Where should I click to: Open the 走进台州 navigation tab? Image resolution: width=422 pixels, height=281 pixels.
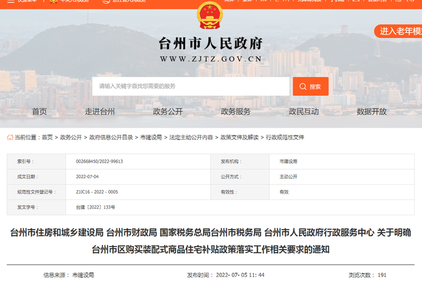click(100, 112)
